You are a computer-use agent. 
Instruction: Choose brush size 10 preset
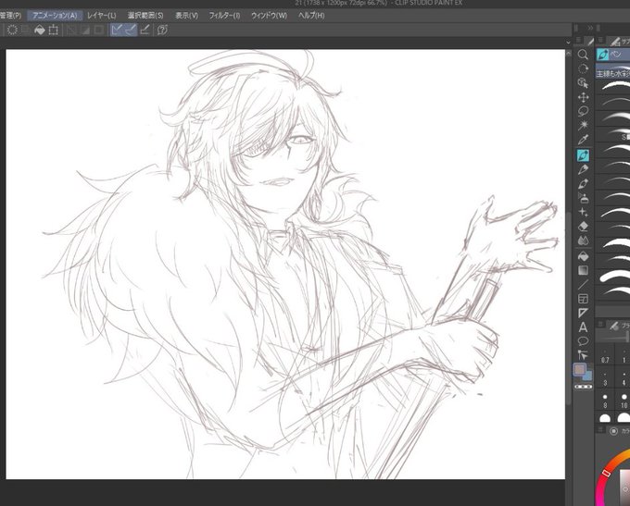coord(624,401)
